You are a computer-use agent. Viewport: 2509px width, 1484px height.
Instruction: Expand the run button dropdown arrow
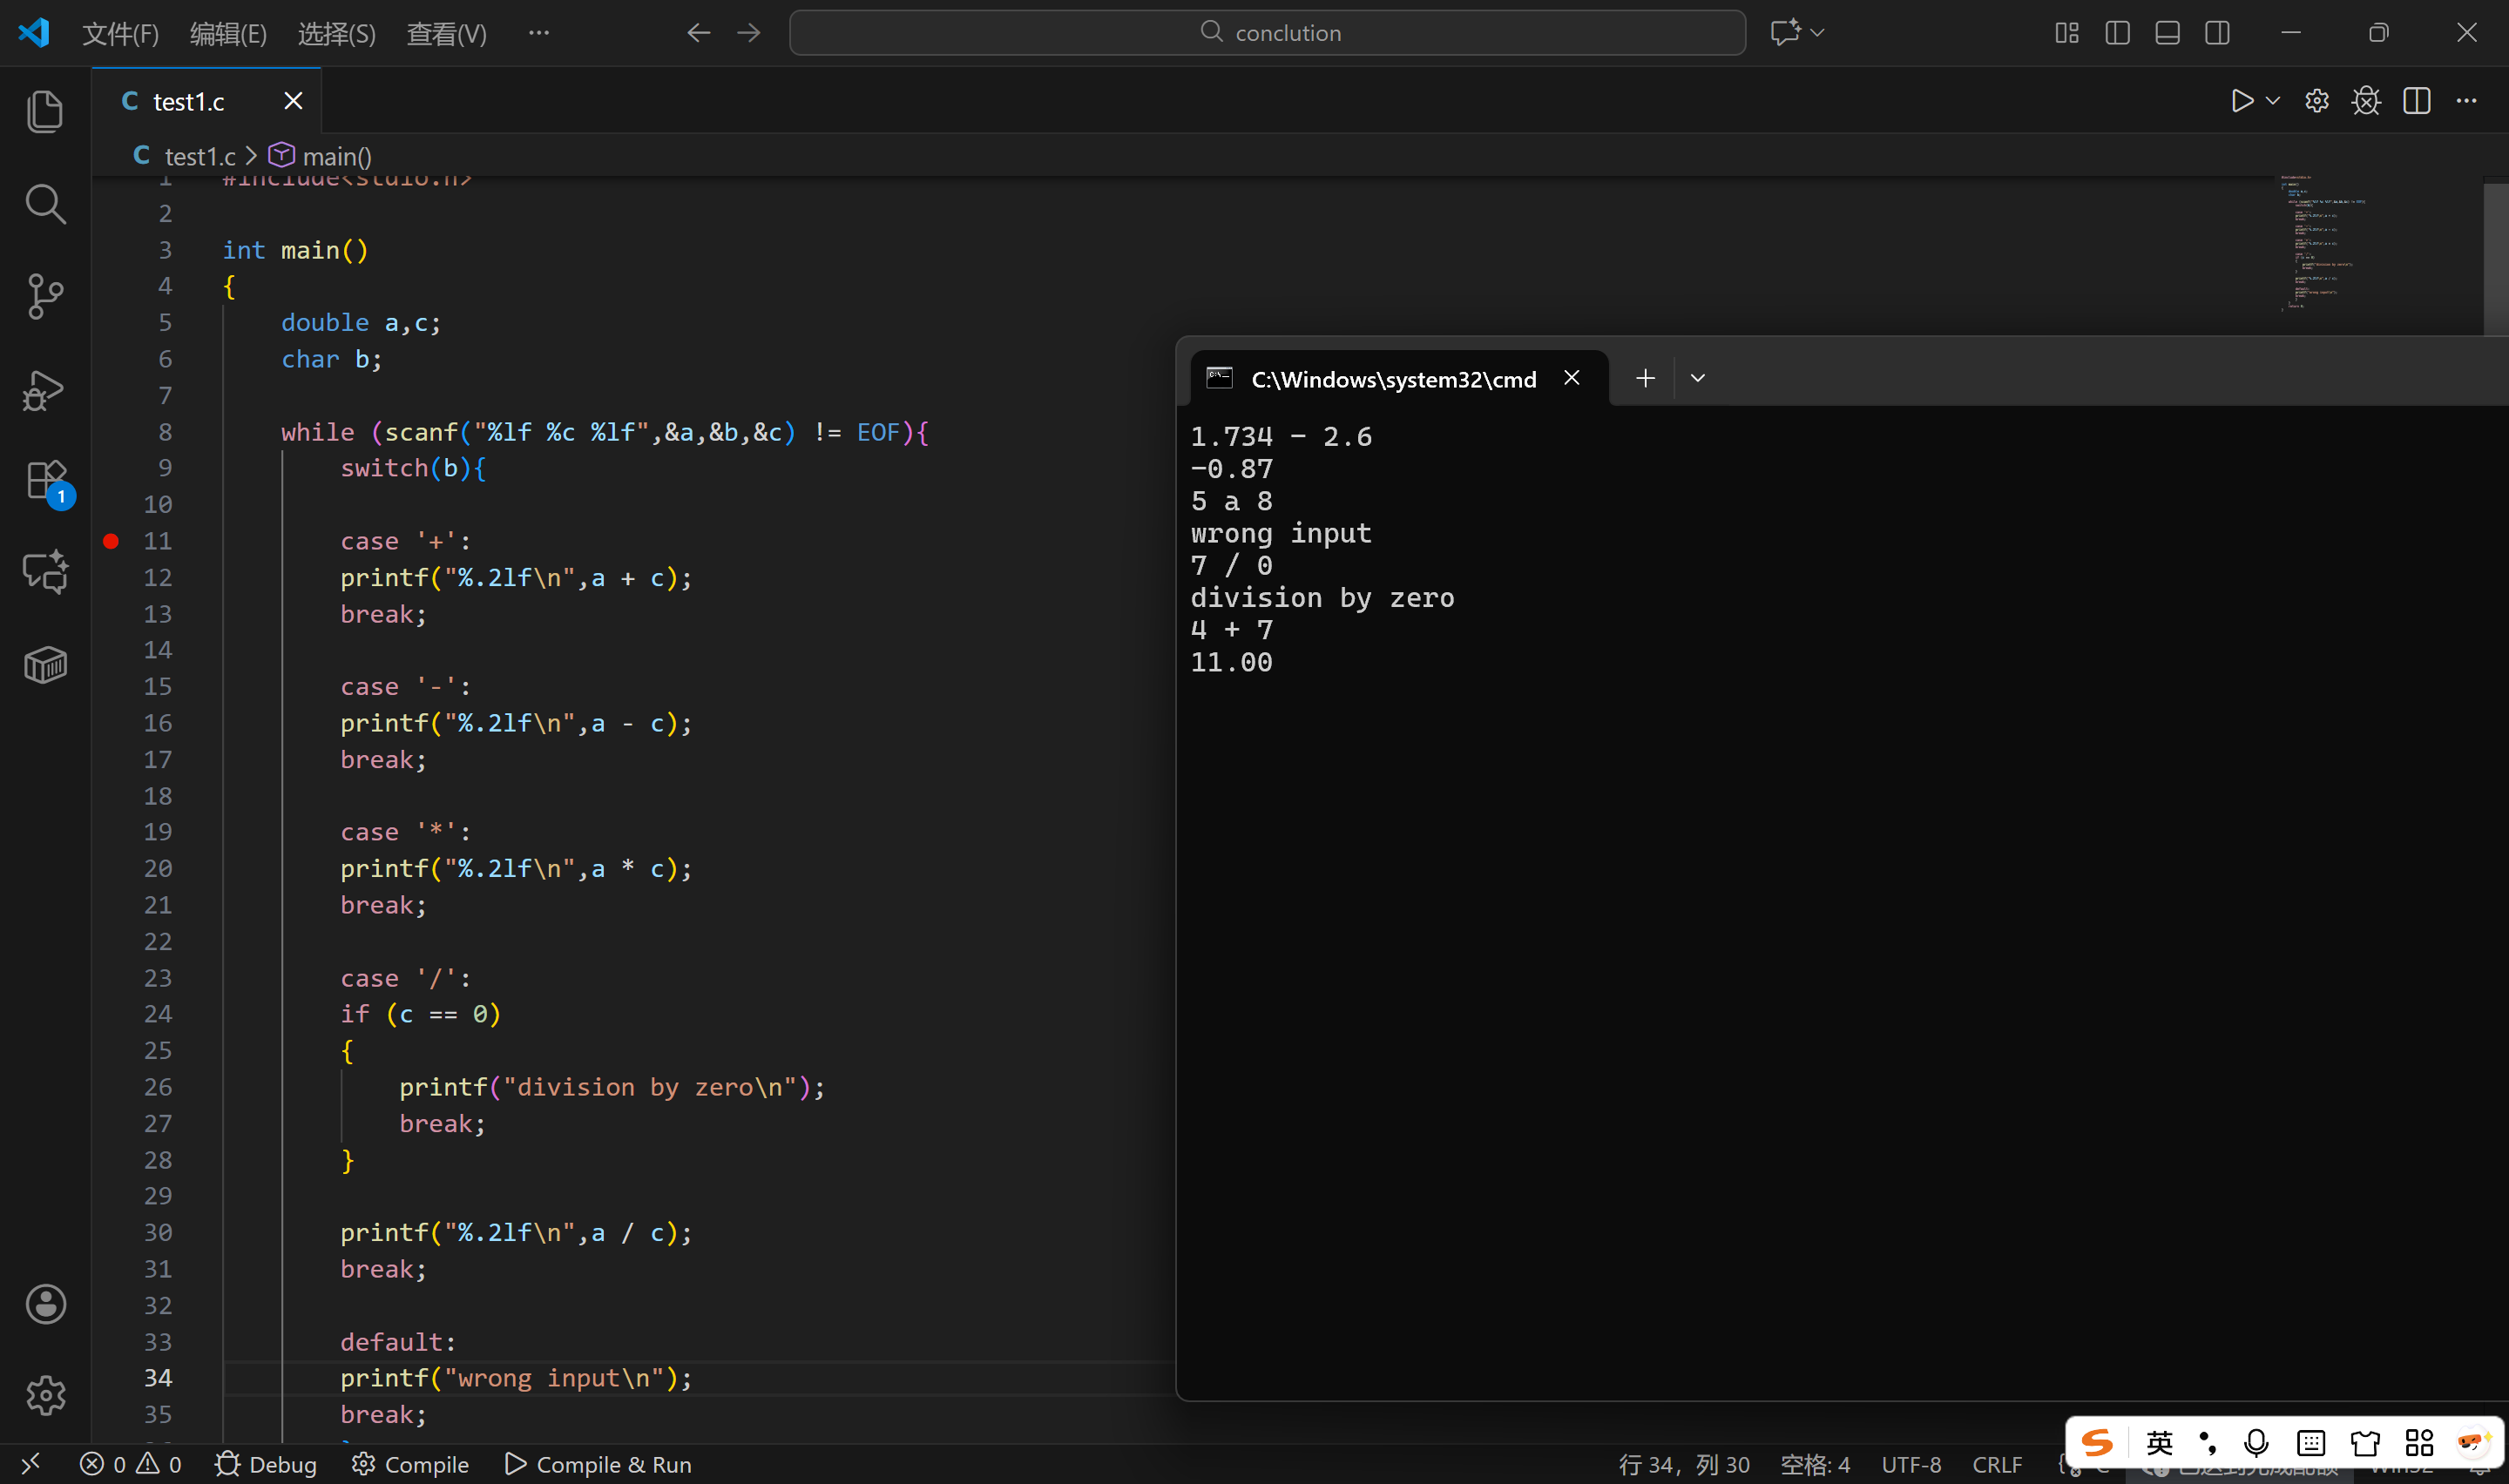point(2273,101)
